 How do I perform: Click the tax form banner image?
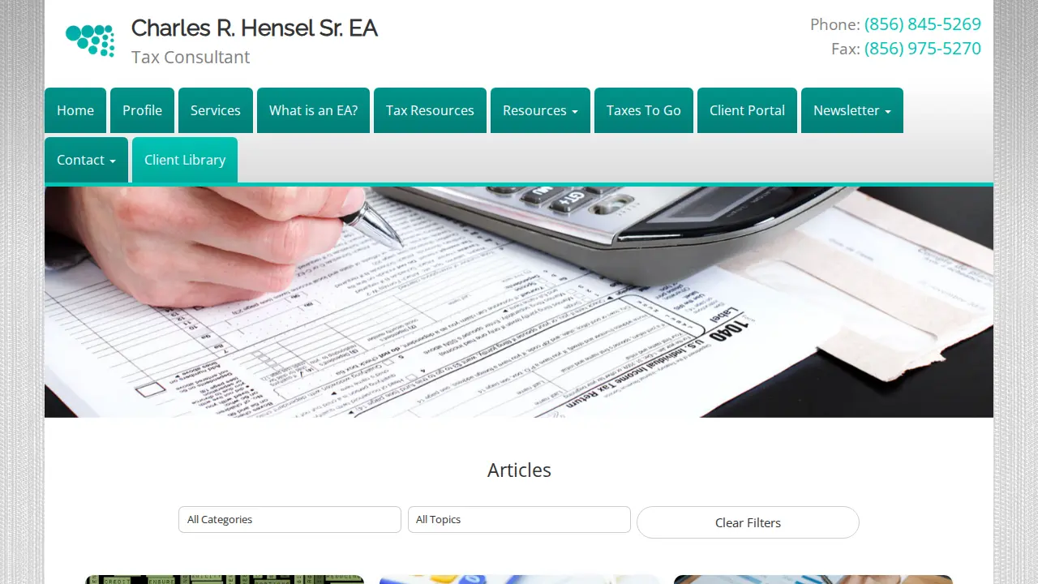pos(519,303)
